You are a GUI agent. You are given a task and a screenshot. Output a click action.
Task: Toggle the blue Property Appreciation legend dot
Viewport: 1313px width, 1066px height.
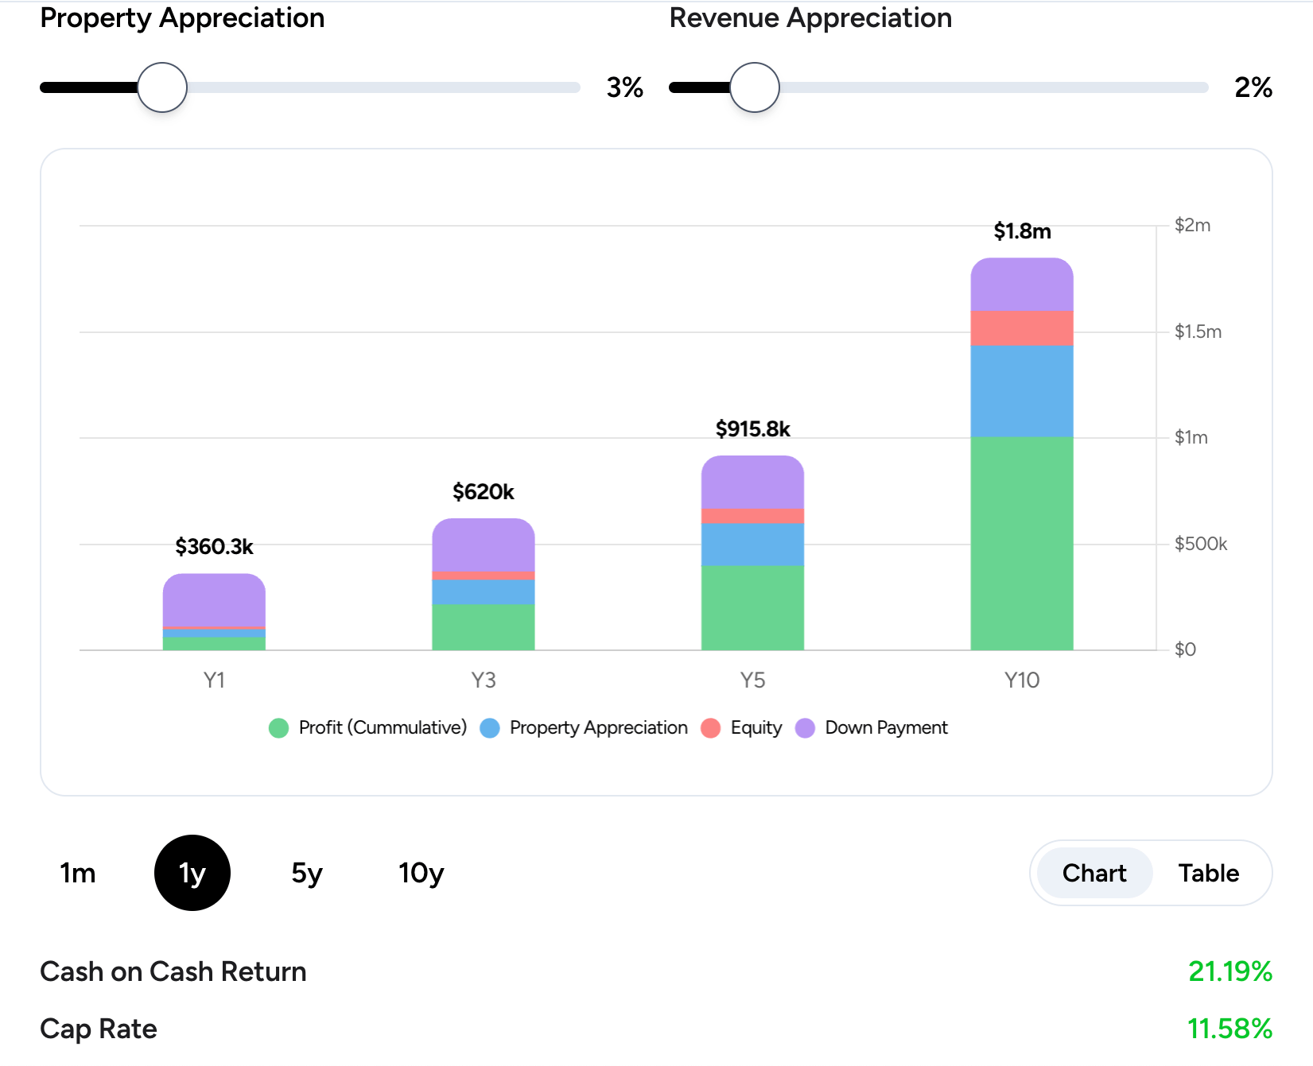point(490,728)
